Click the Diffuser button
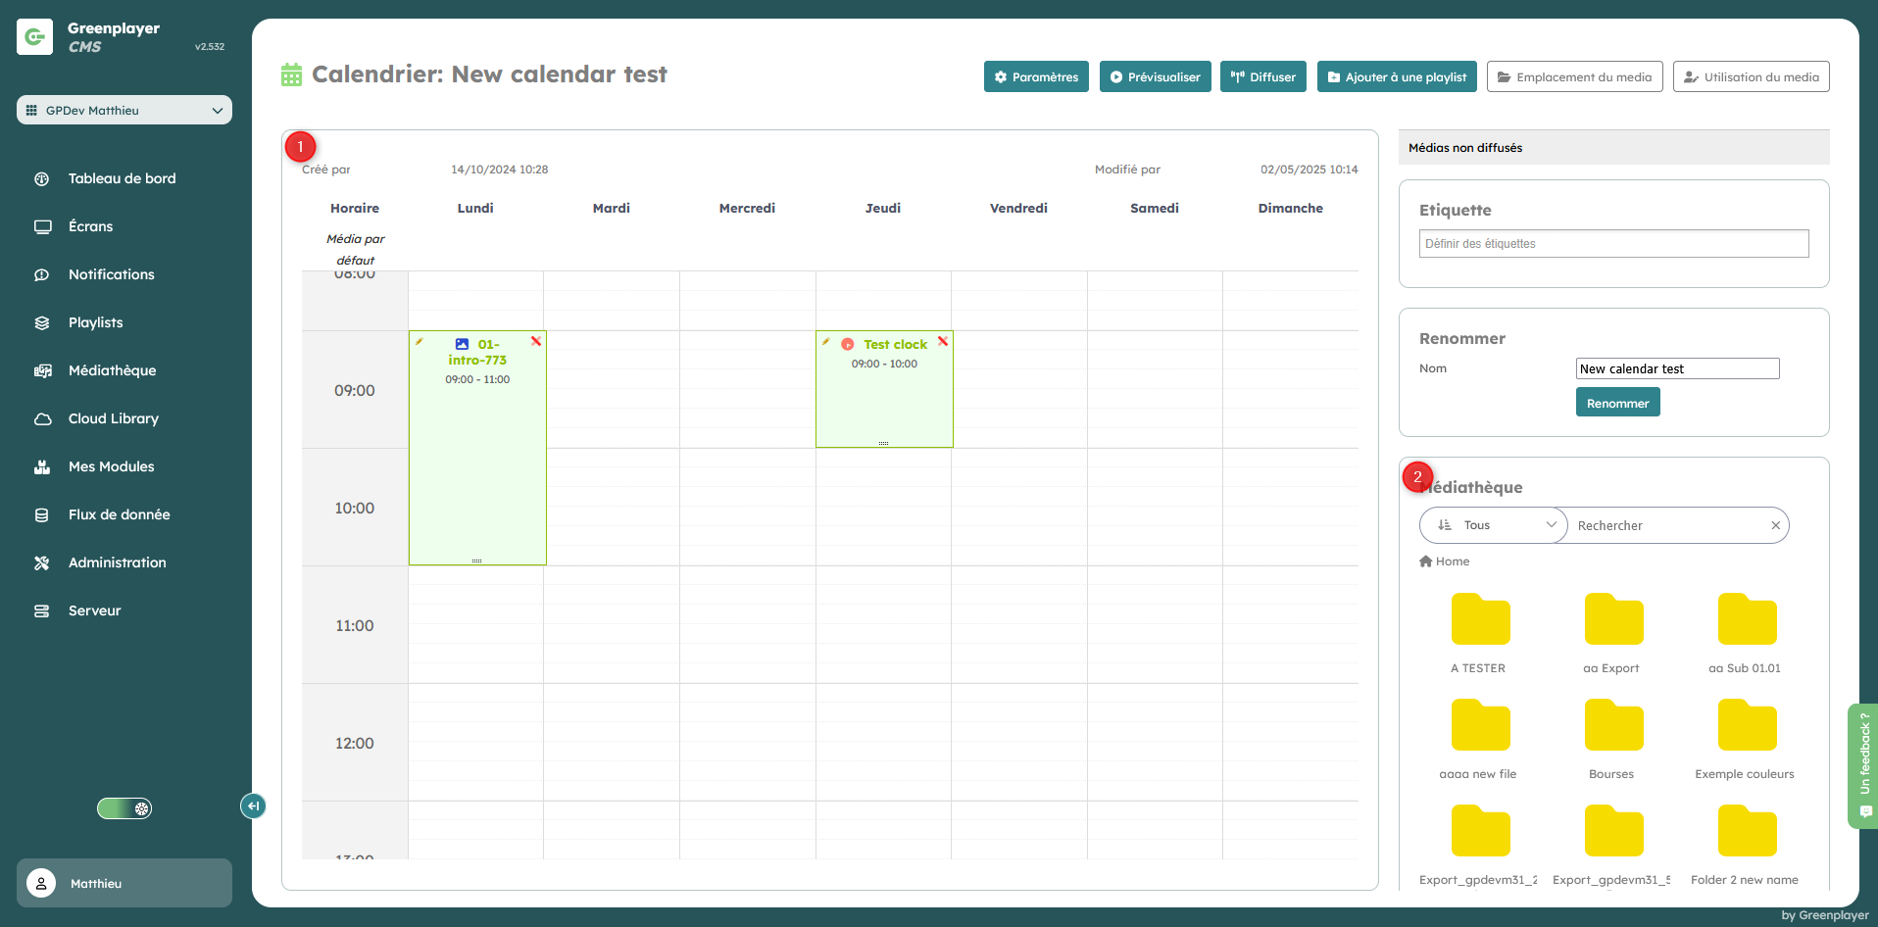This screenshot has height=927, width=1878. point(1262,76)
